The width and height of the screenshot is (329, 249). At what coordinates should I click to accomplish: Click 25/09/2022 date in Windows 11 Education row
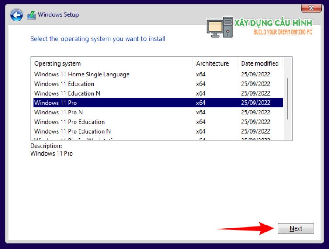tap(256, 84)
